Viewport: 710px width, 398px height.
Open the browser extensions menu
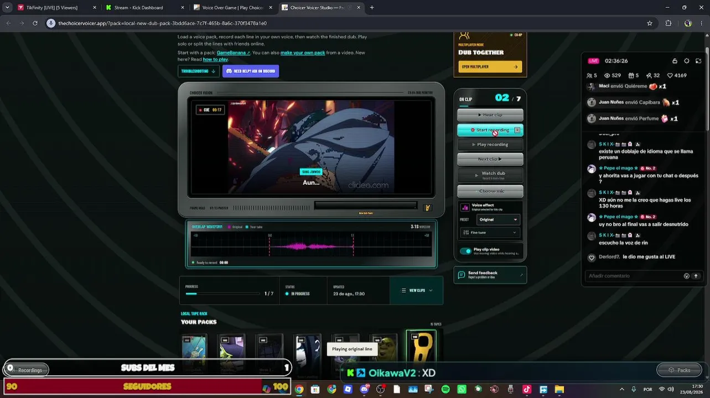668,23
